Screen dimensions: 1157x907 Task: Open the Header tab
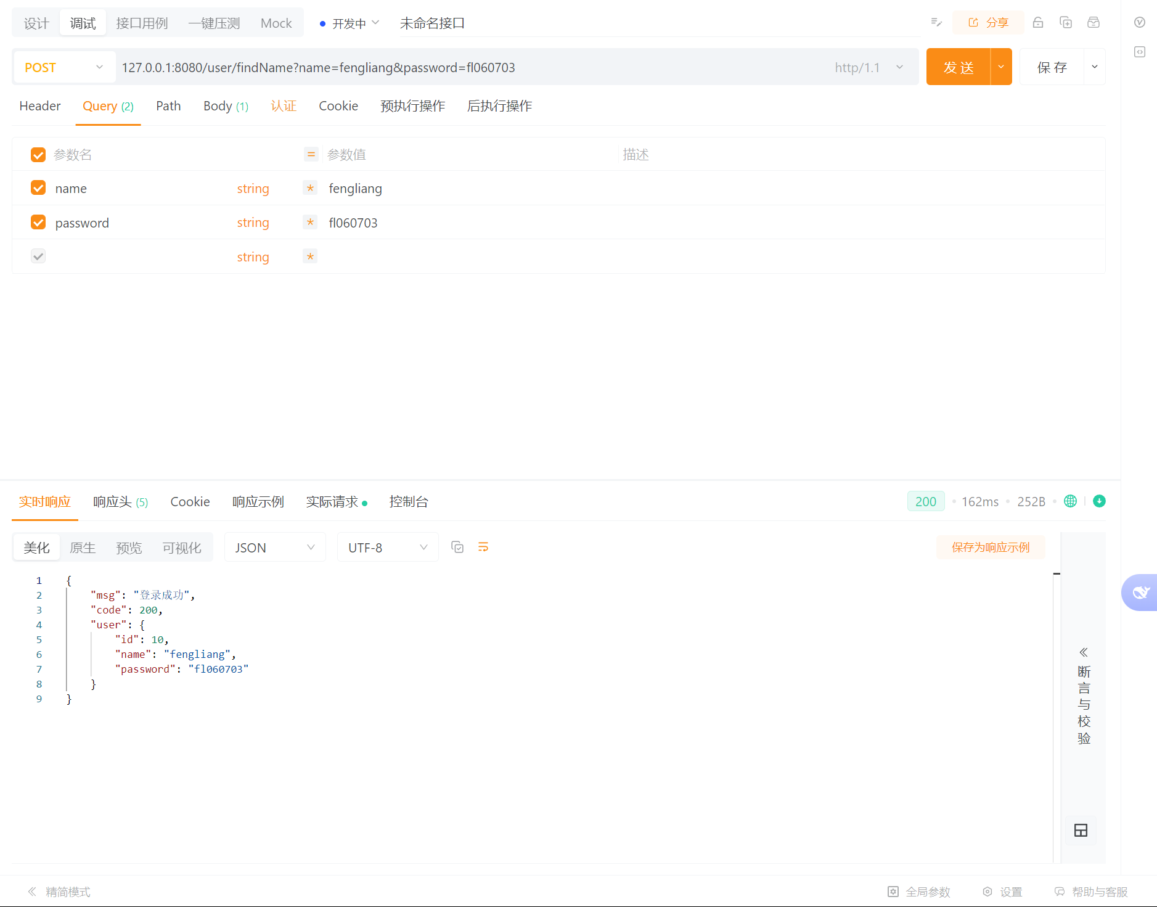coord(40,106)
